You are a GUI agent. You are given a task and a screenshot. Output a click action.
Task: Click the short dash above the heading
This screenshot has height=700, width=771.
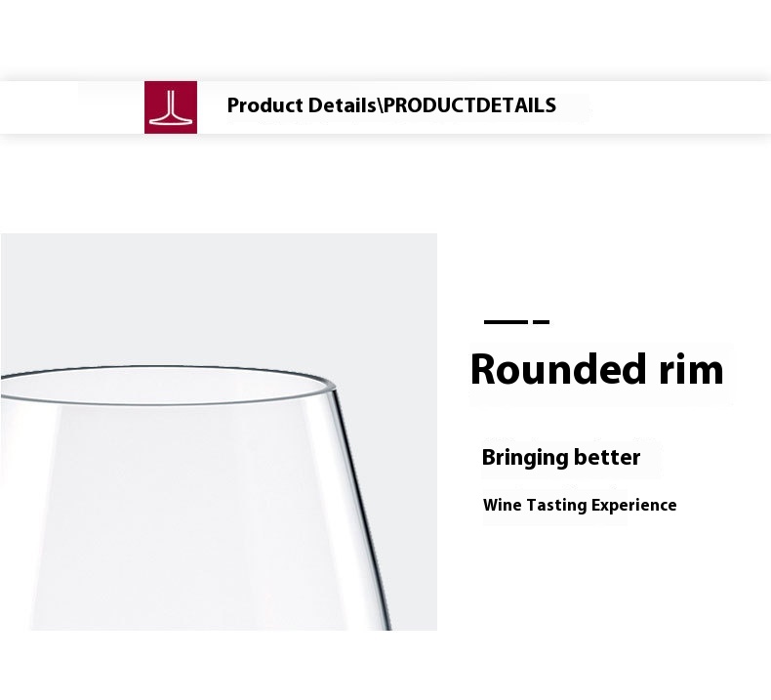(541, 321)
